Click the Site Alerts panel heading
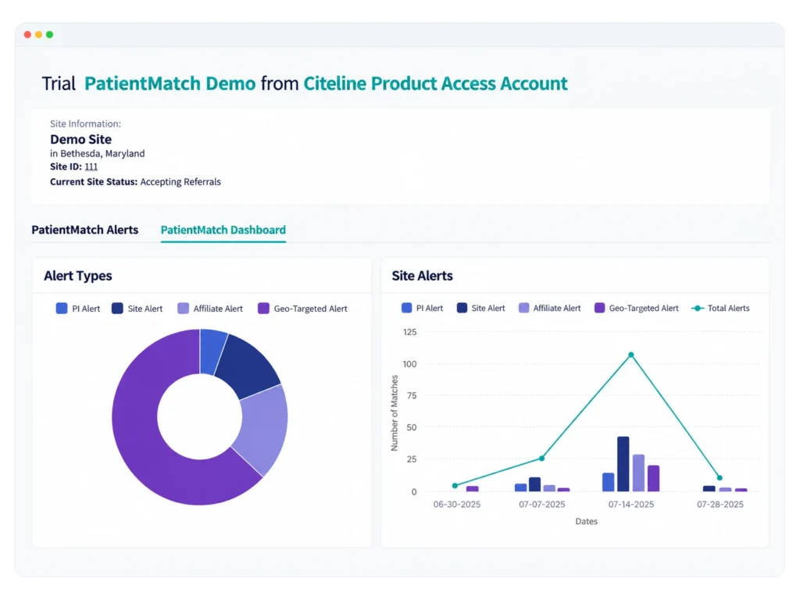The image size is (800, 600). click(422, 276)
